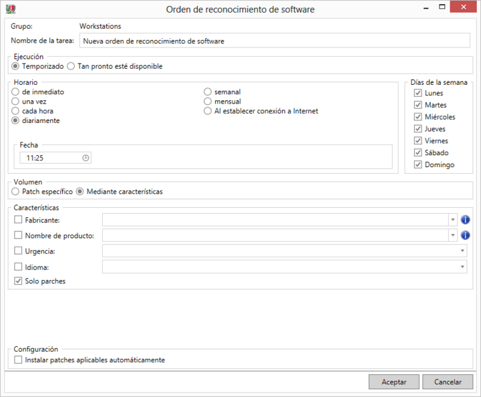481x397 pixels.
Task: Click the Cancelar button
Action: tap(448, 382)
